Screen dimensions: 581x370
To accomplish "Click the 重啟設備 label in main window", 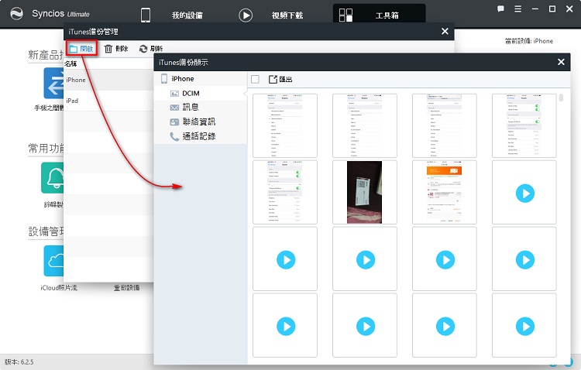I will [127, 288].
